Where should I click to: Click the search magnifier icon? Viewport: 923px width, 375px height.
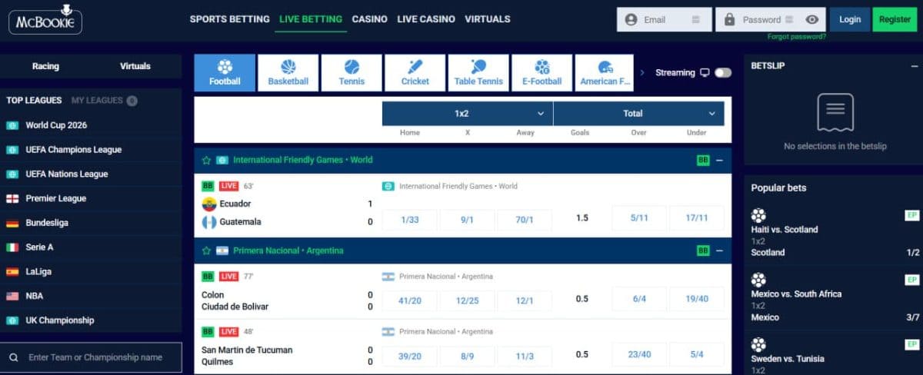(x=14, y=357)
